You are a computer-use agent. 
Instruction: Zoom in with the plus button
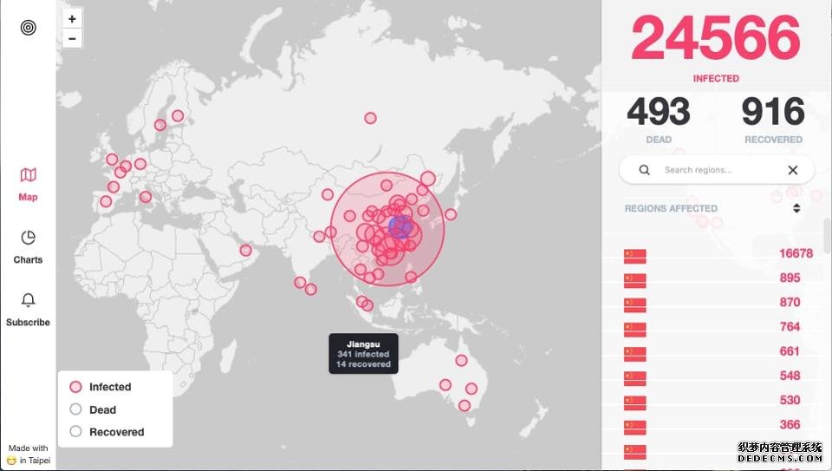72,18
